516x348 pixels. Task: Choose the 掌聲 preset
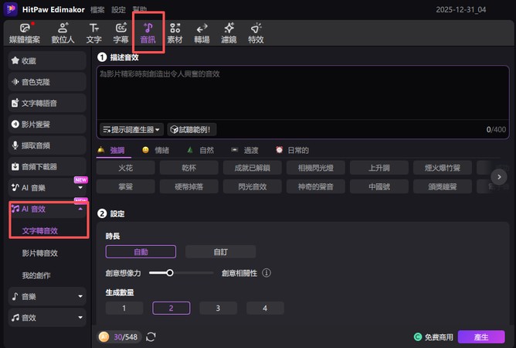[x=126, y=186]
